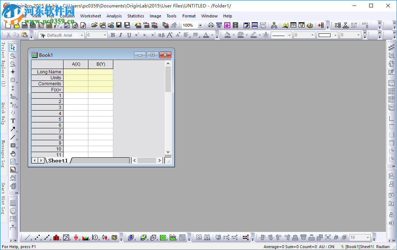Toggle Italic text formatting

click(x=120, y=35)
